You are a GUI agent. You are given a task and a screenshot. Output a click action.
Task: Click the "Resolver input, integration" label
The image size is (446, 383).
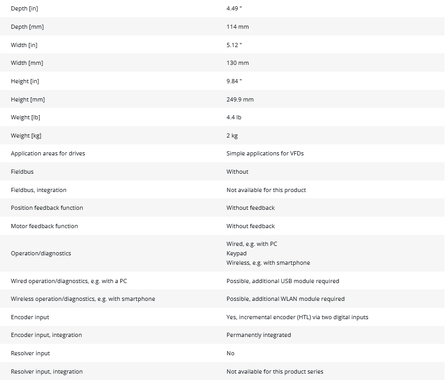click(x=47, y=371)
